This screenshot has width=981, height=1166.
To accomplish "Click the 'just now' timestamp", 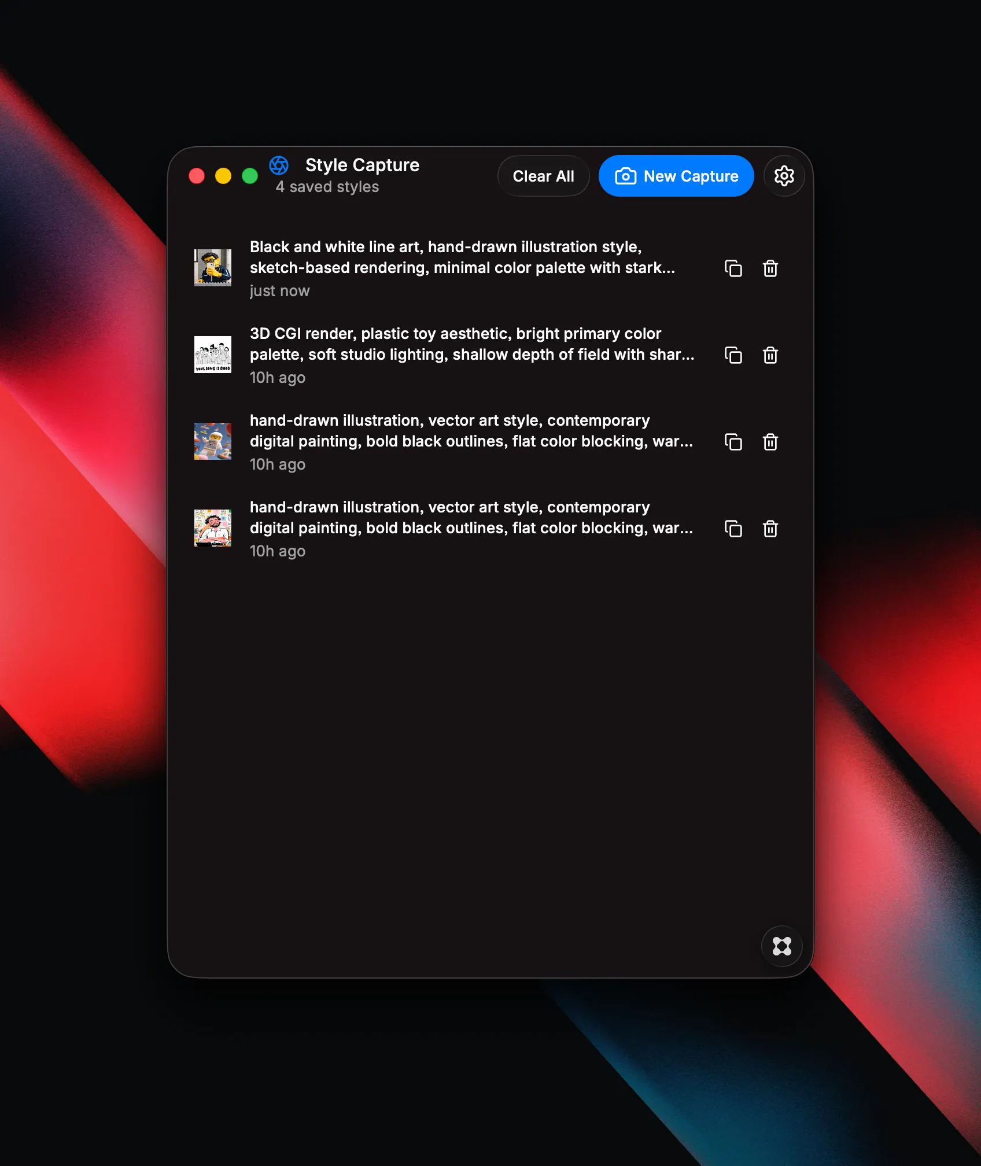I will tap(279, 291).
